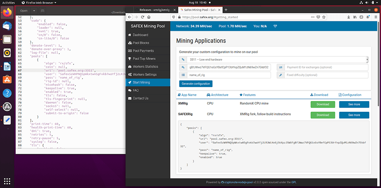This screenshot has height=188, width=381.
Task: Open Pool Top Miners page
Action: [x=148, y=58]
